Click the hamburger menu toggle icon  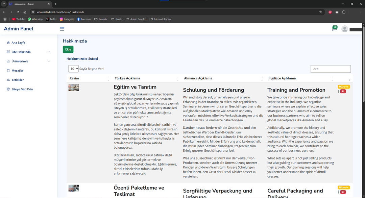[62, 29]
